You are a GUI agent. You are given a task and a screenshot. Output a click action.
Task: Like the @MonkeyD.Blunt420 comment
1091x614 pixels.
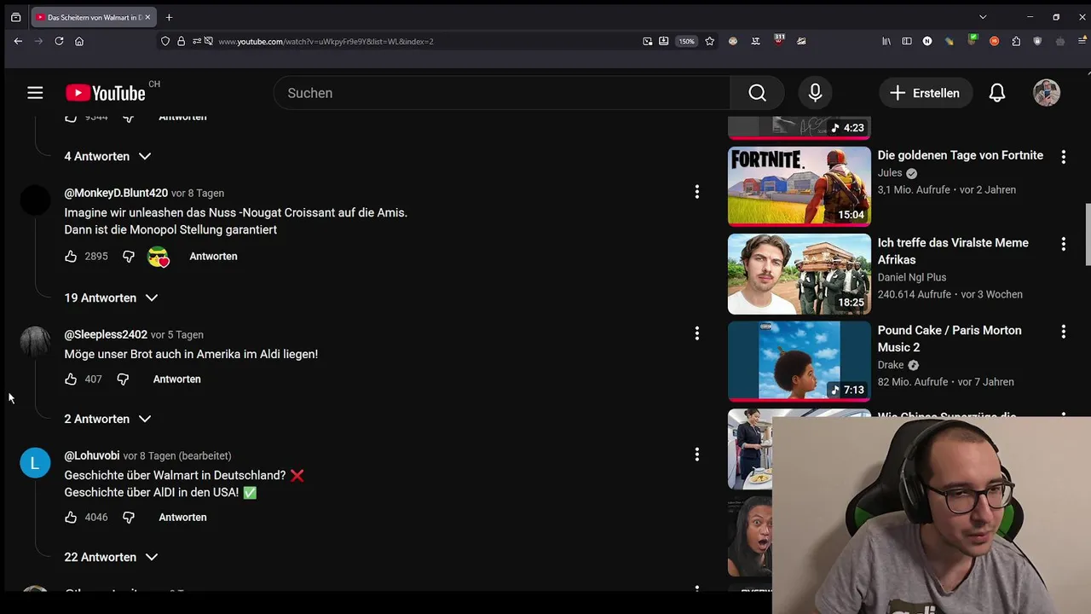(71, 256)
